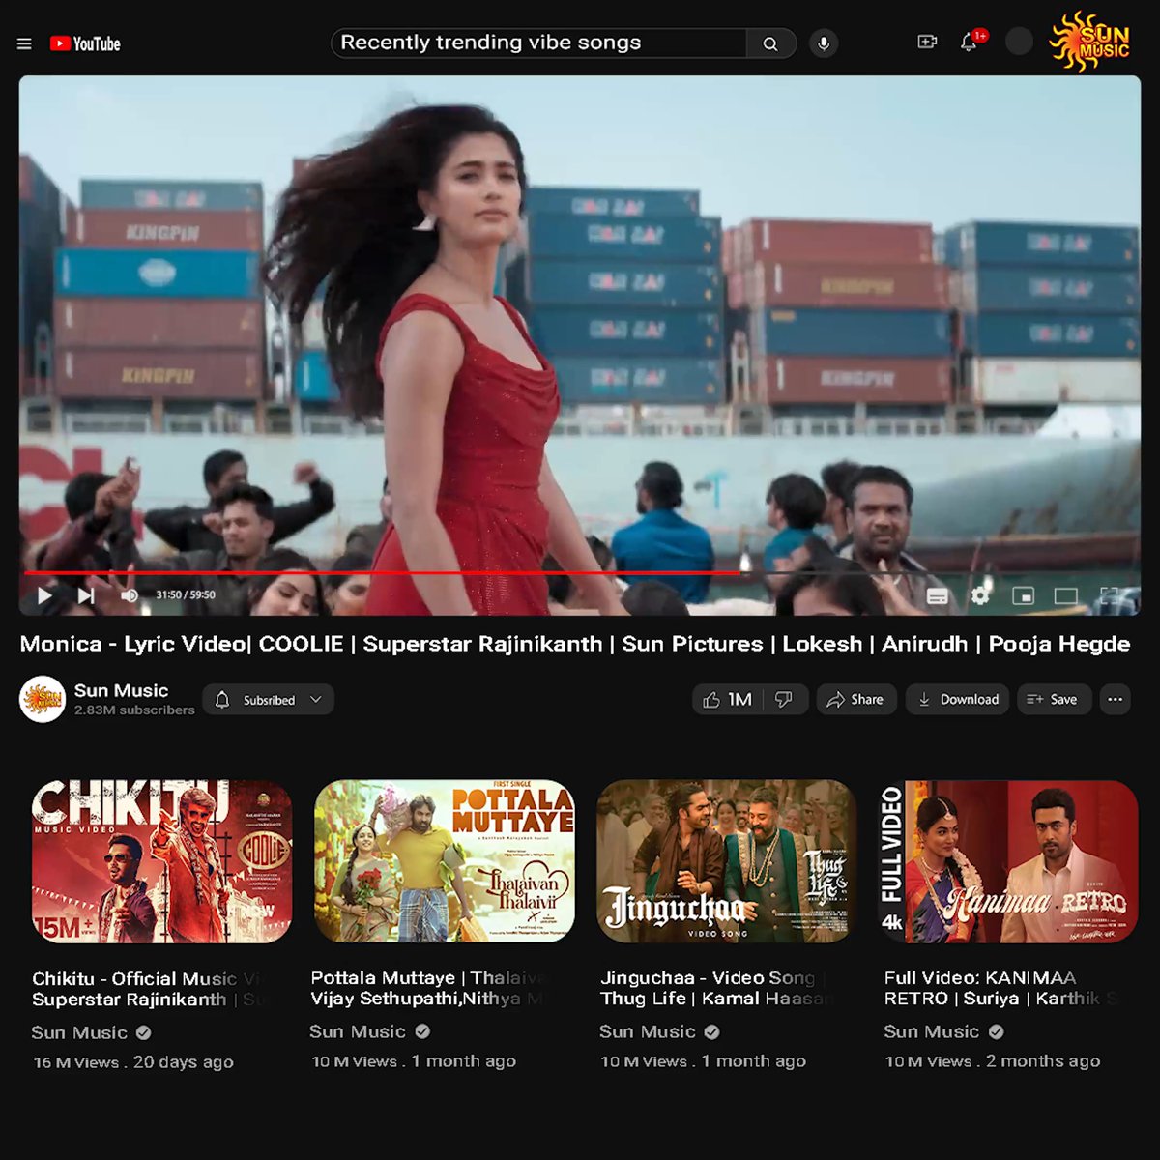Toggle subtitles captions
Screen dimensions: 1160x1160
[x=937, y=595]
